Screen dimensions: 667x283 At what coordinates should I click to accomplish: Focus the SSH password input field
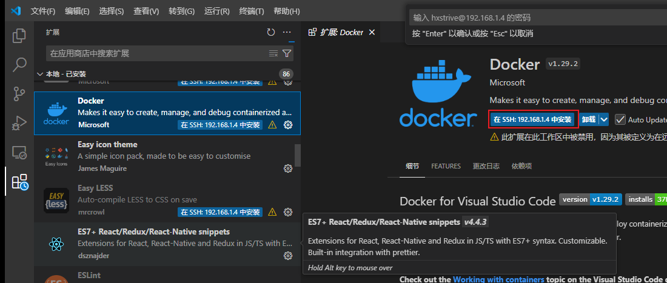click(538, 18)
